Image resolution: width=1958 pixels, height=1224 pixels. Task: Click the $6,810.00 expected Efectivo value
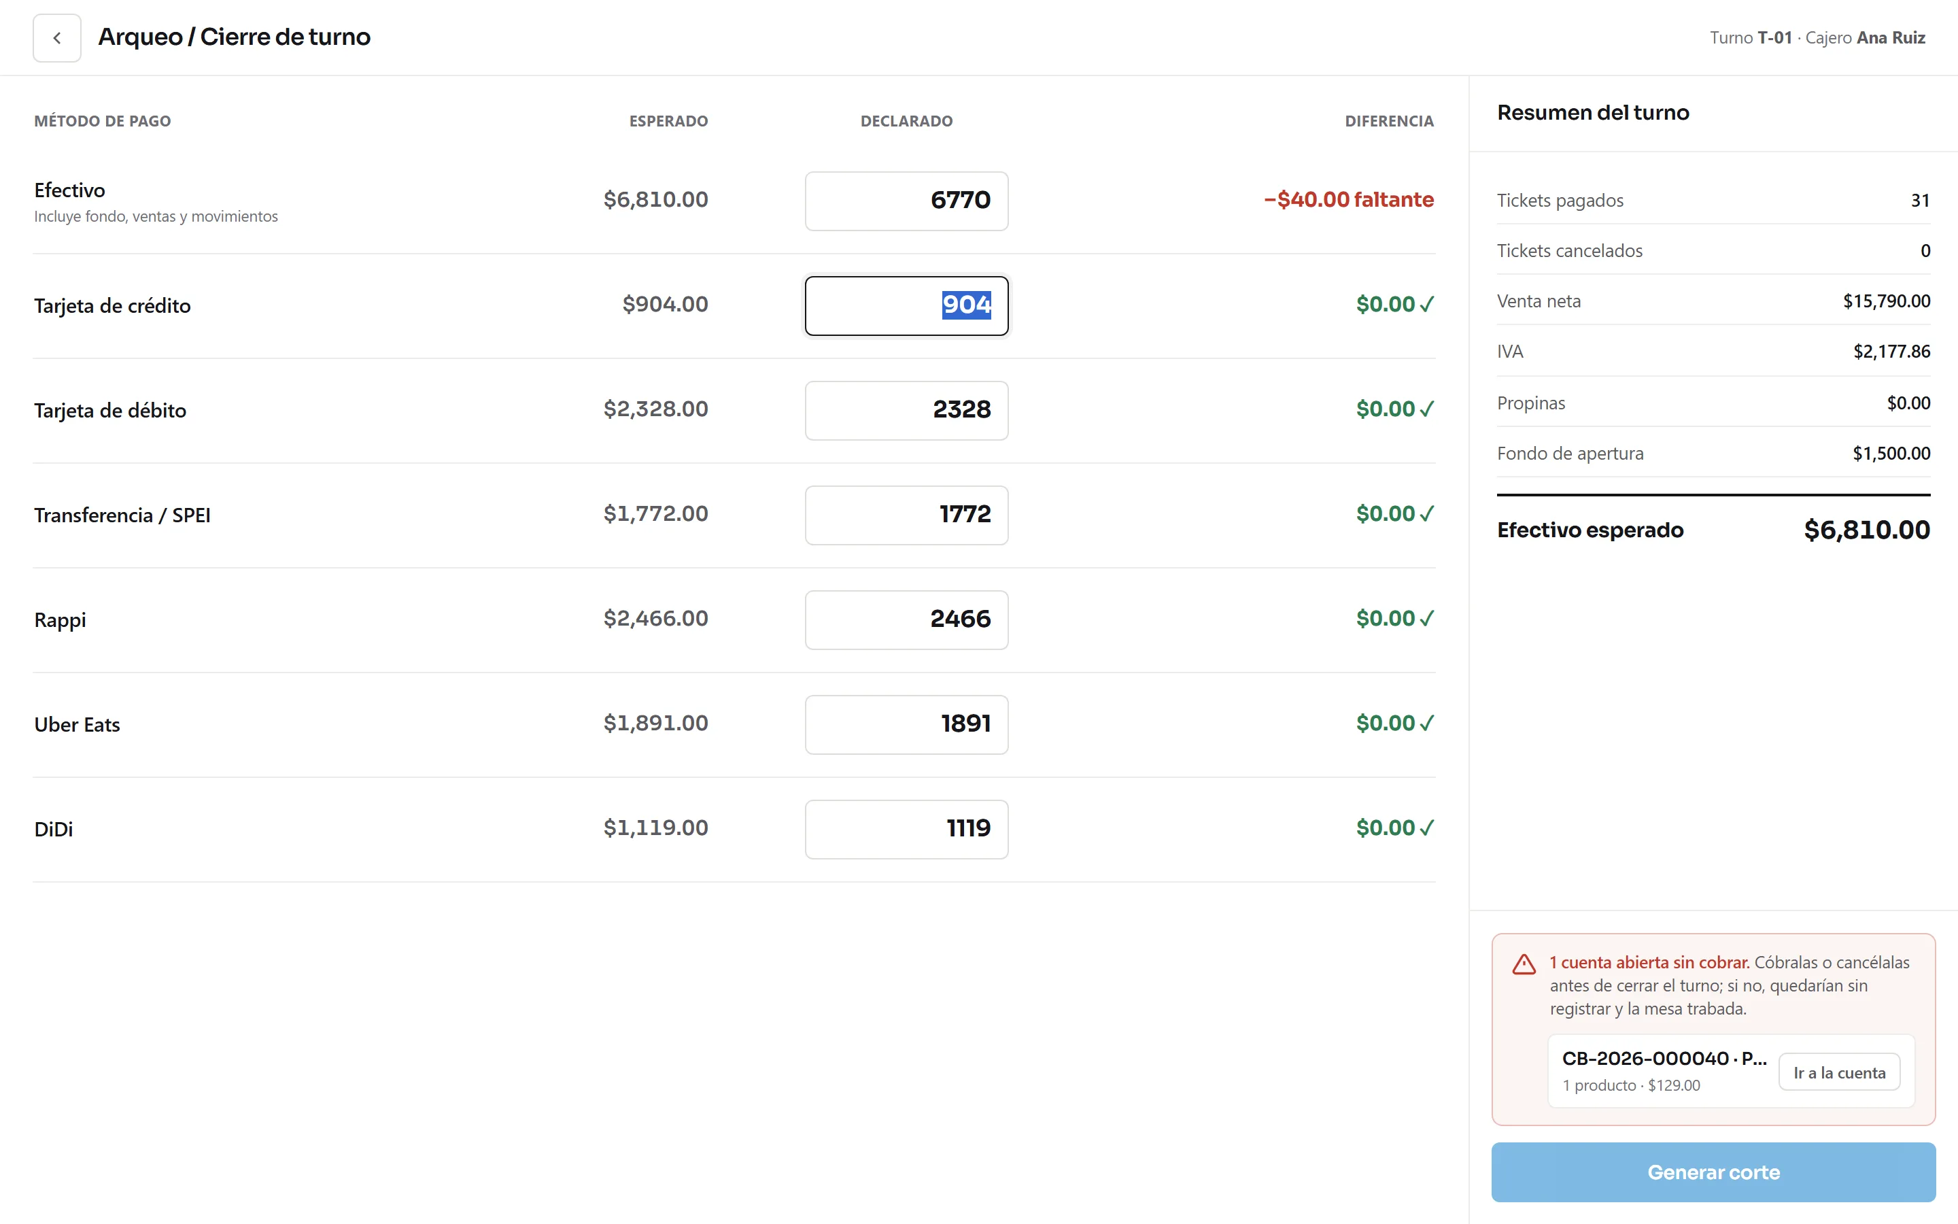tap(655, 200)
